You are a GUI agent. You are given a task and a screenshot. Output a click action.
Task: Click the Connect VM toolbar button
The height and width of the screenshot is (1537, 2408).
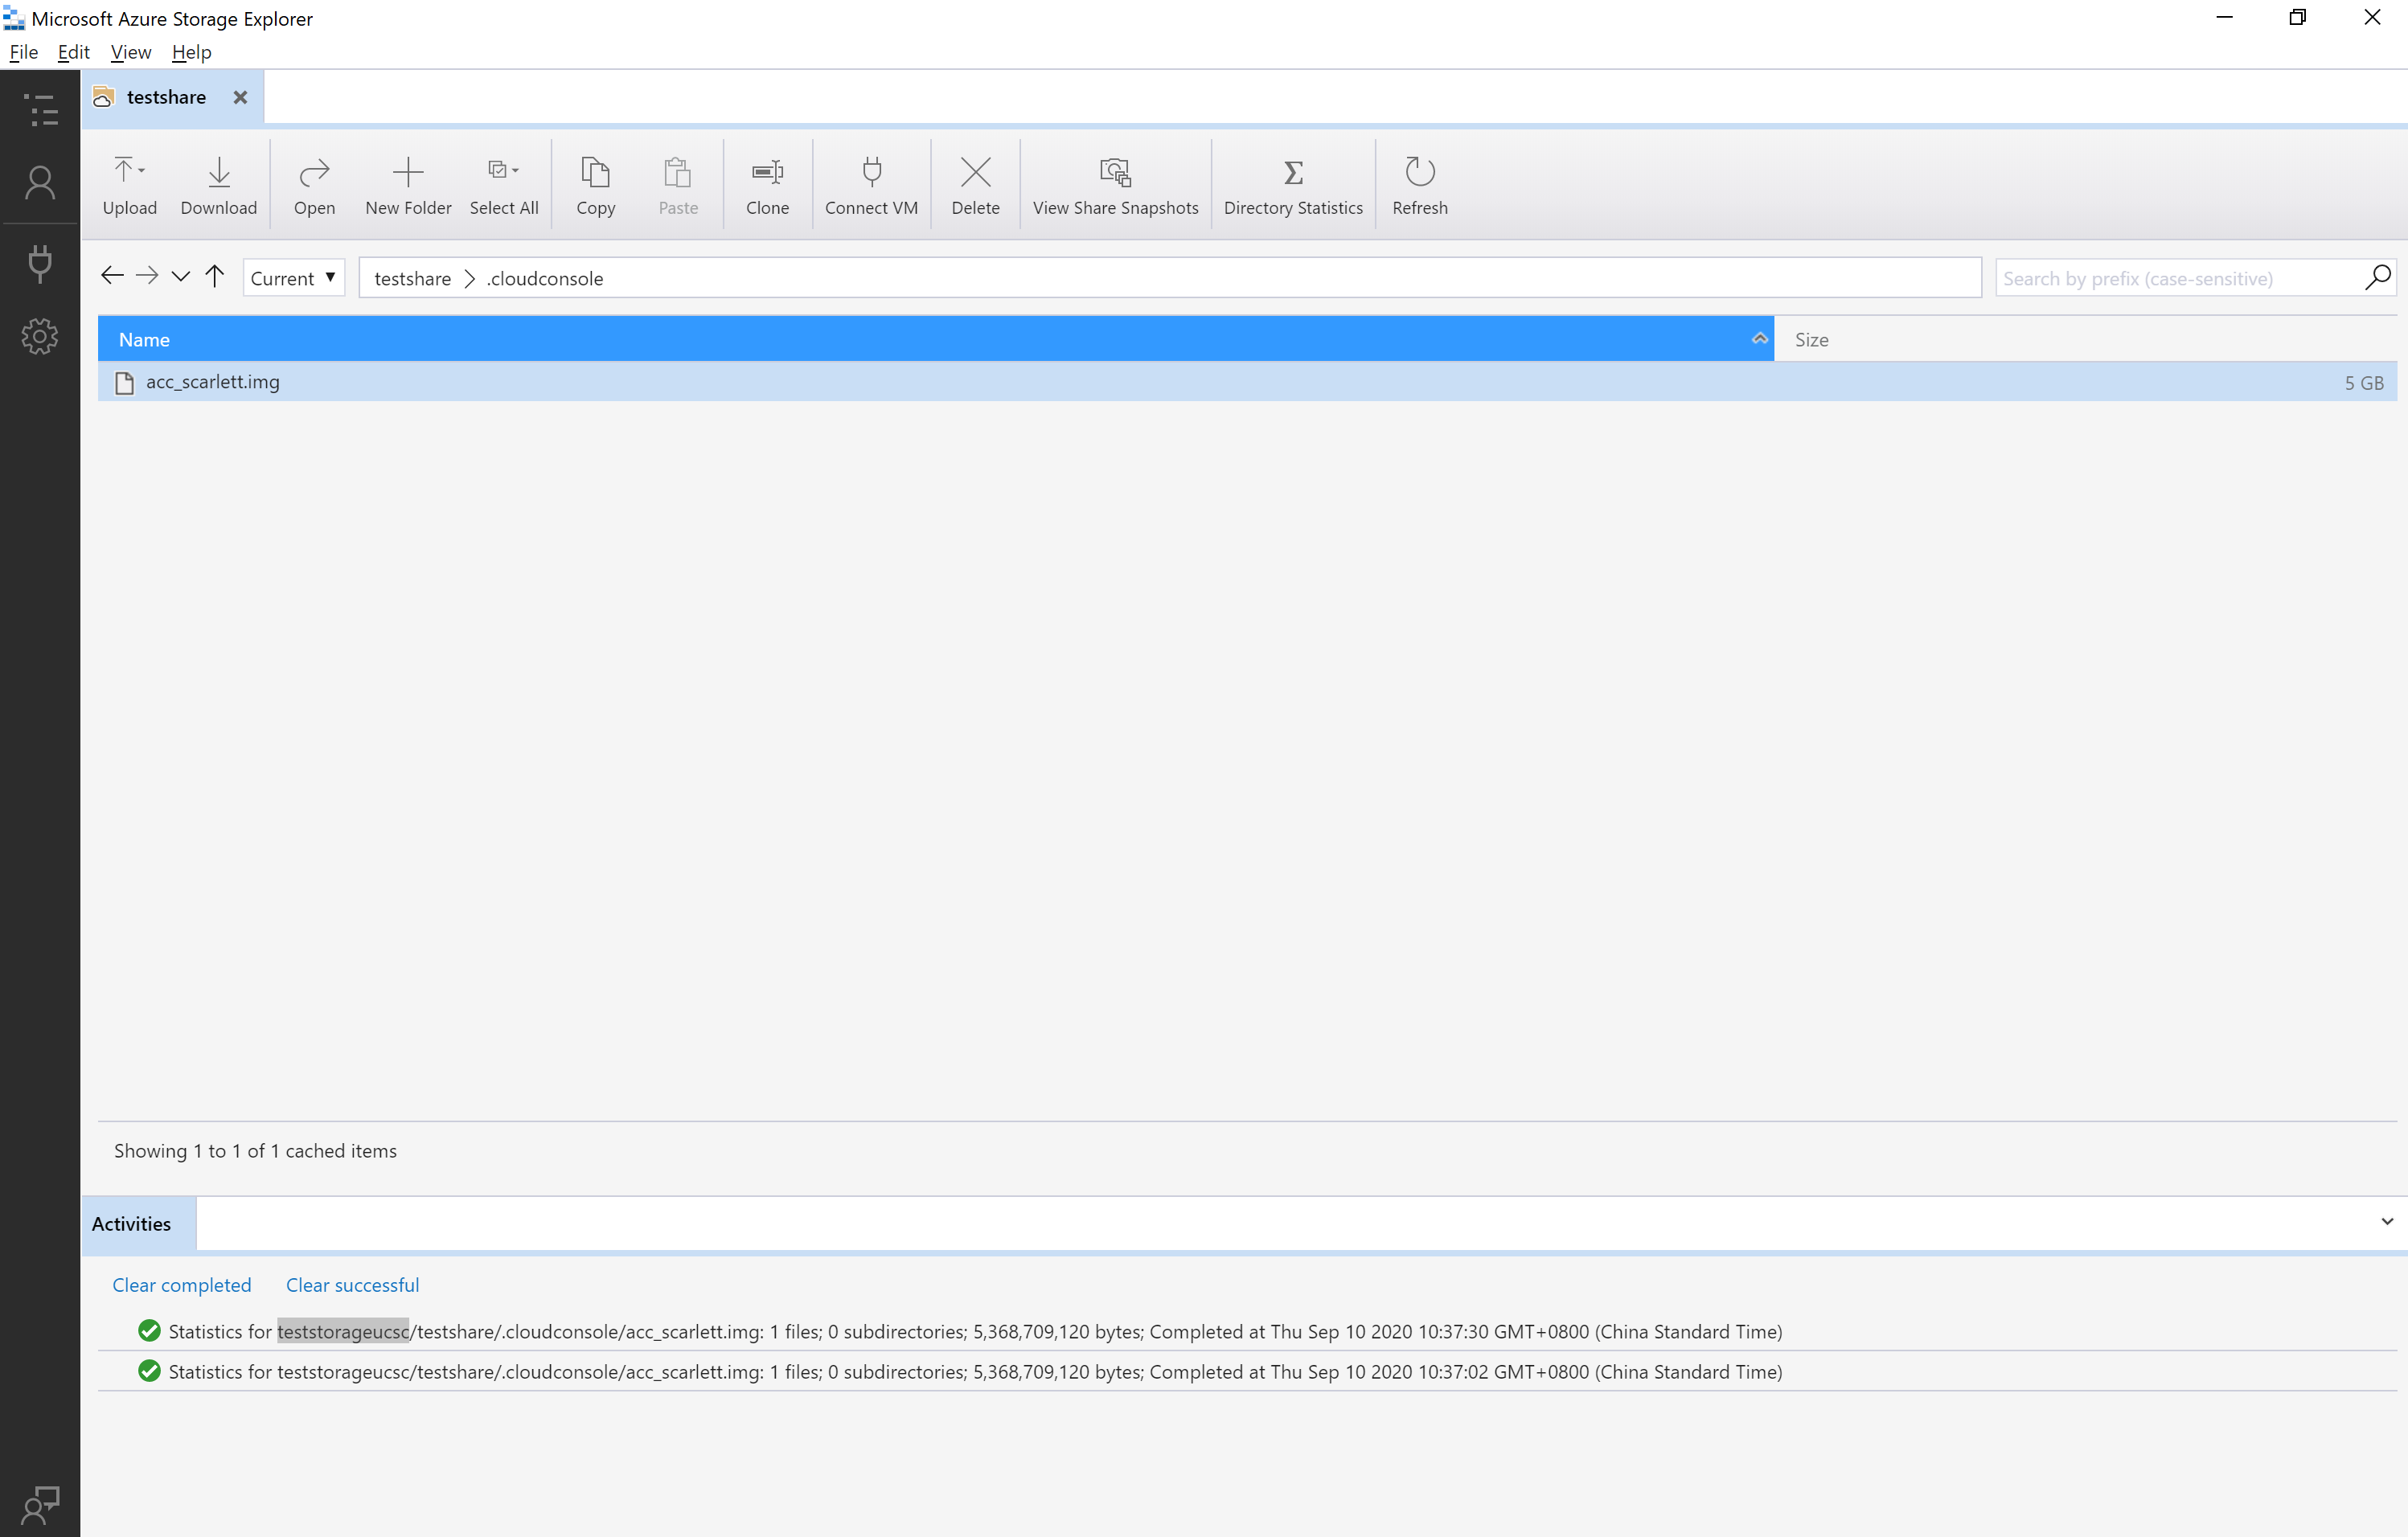click(871, 186)
